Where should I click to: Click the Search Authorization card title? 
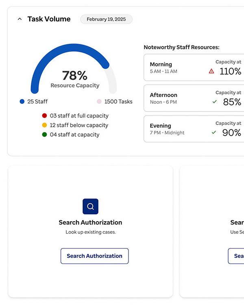(x=90, y=222)
